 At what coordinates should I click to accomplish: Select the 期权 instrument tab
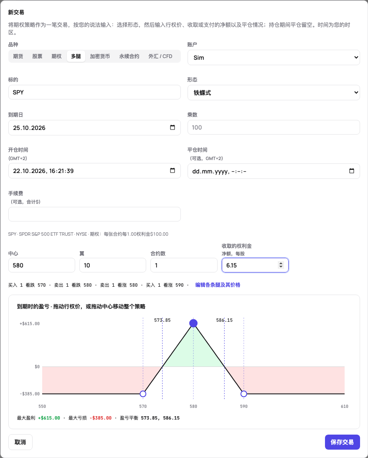pyautogui.click(x=57, y=56)
